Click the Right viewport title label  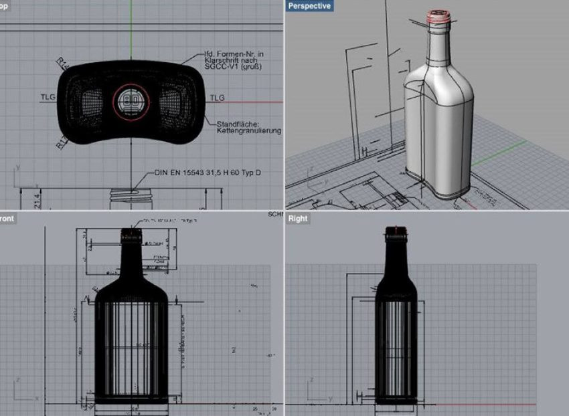click(x=298, y=219)
